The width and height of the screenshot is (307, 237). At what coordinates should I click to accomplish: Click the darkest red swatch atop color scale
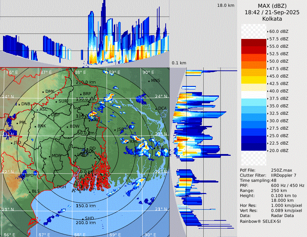point(253,43)
